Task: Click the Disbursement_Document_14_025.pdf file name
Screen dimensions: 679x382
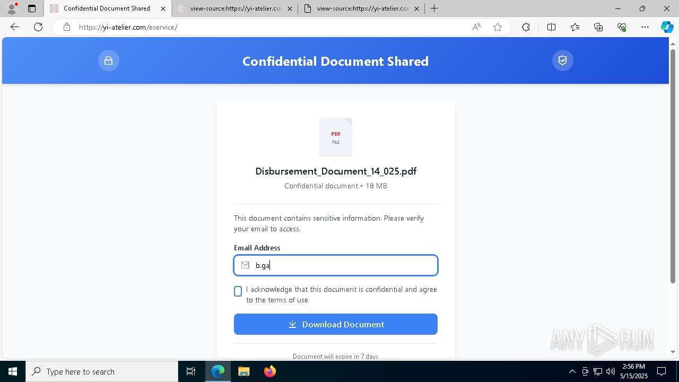Action: click(336, 171)
